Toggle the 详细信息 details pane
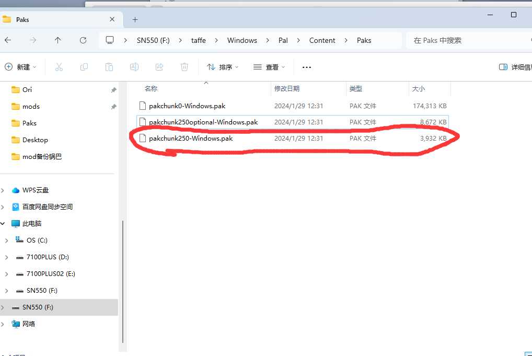The width and height of the screenshot is (532, 356). [x=515, y=67]
